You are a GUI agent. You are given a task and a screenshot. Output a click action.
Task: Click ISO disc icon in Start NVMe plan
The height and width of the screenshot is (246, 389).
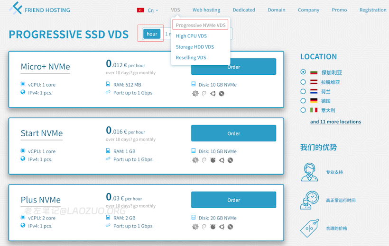[x=230, y=160]
